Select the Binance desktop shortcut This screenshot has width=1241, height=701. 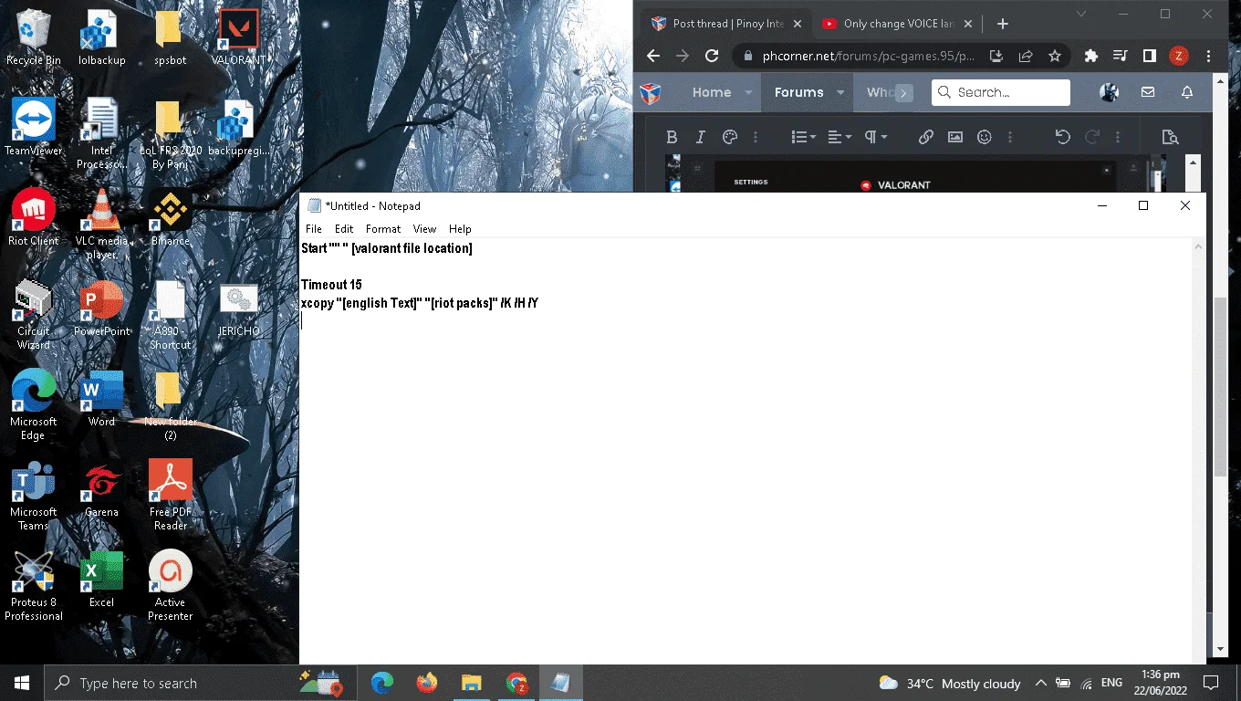tap(171, 218)
